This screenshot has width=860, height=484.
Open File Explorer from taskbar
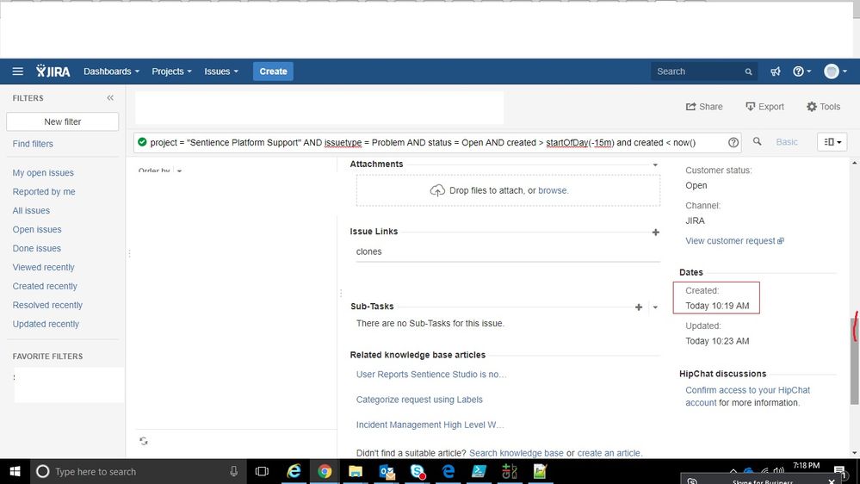356,471
